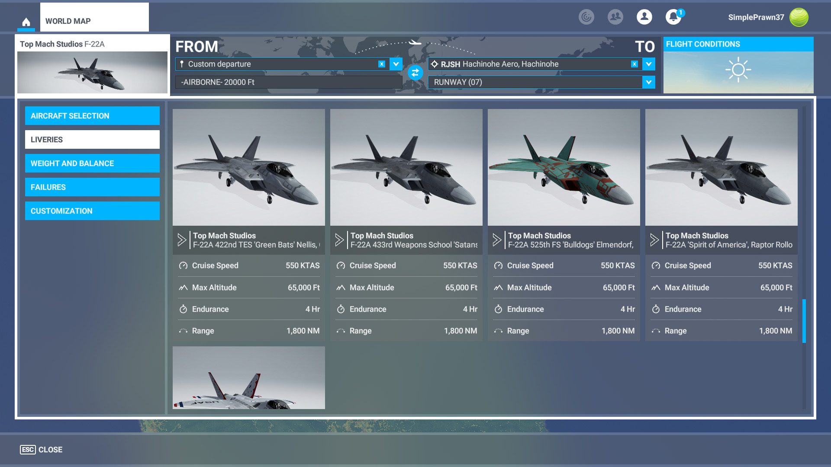Click the activity spiral icon

point(586,17)
